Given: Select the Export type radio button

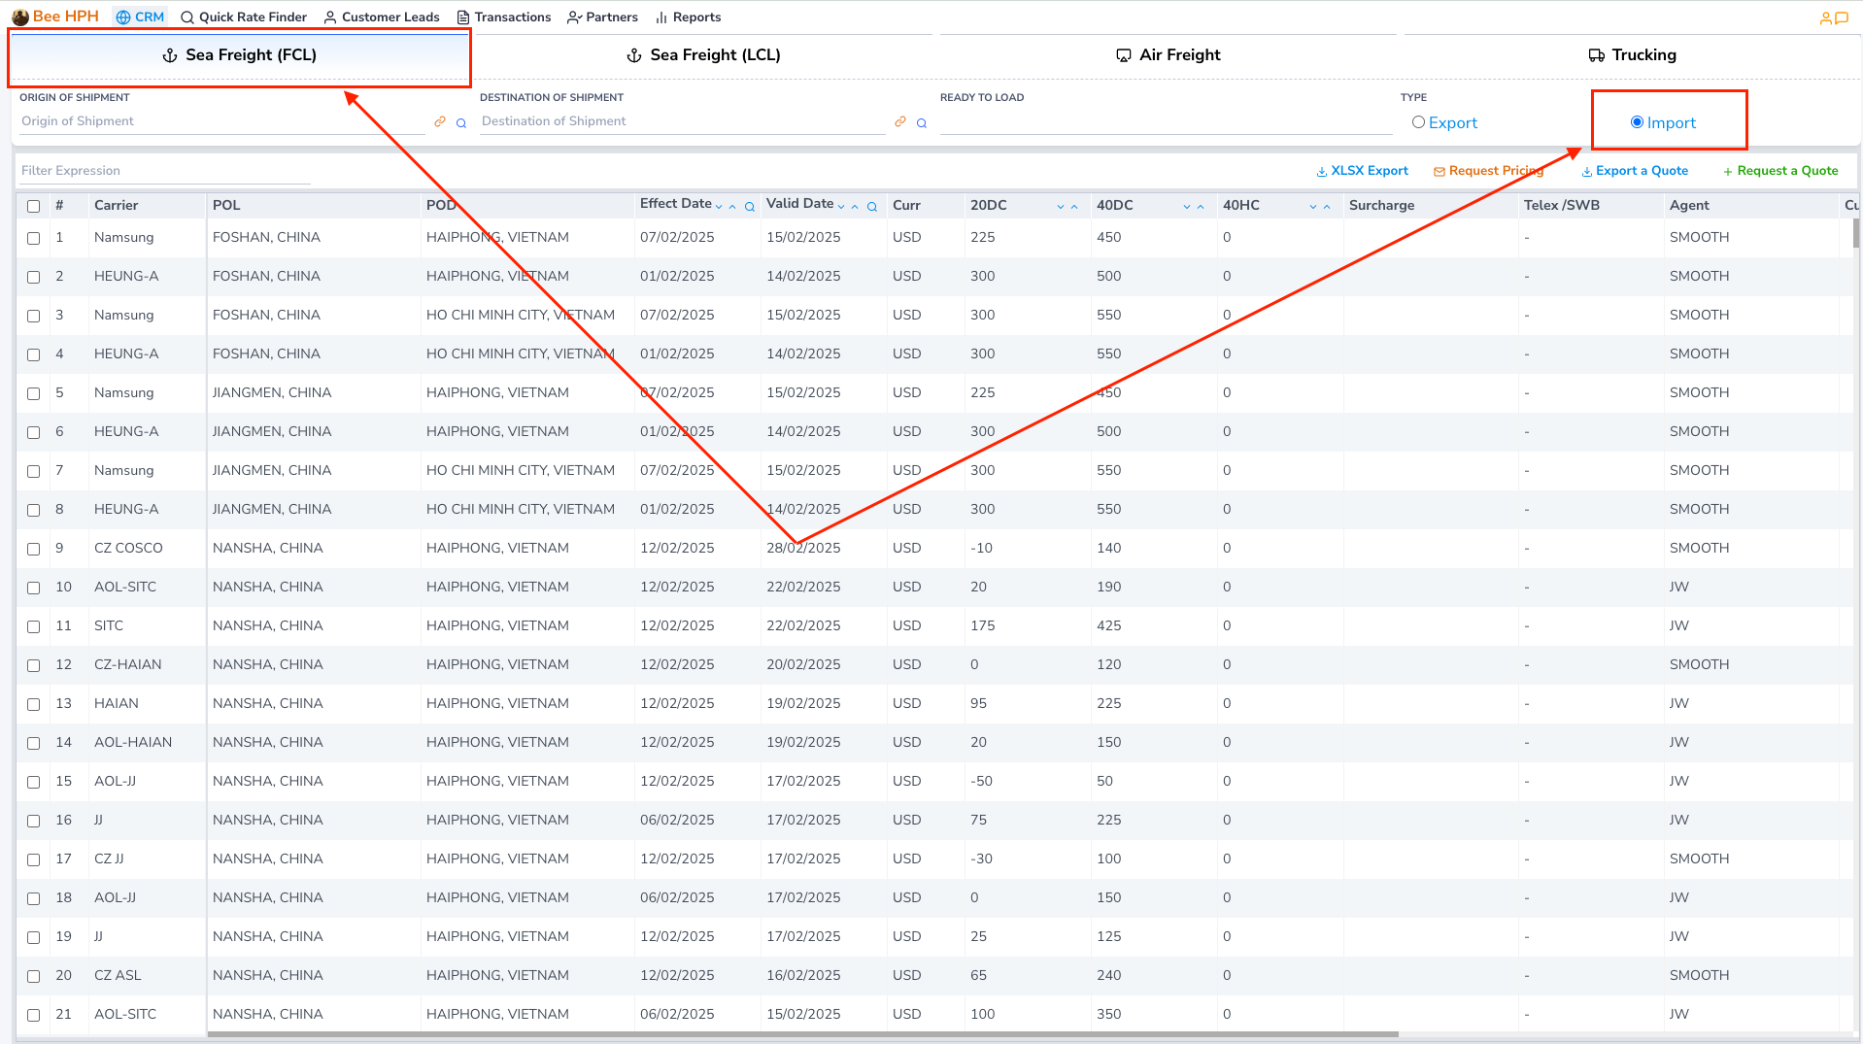Looking at the screenshot, I should pos(1419,122).
